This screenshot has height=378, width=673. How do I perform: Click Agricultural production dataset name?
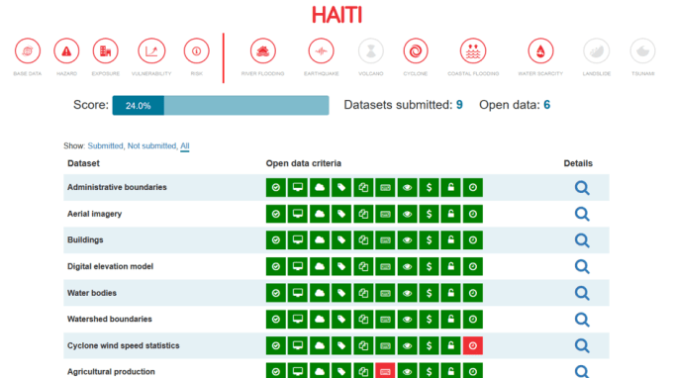tap(111, 371)
